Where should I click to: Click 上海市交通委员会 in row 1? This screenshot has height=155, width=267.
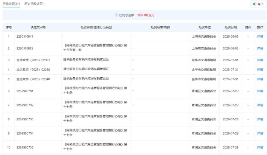tap(204, 36)
